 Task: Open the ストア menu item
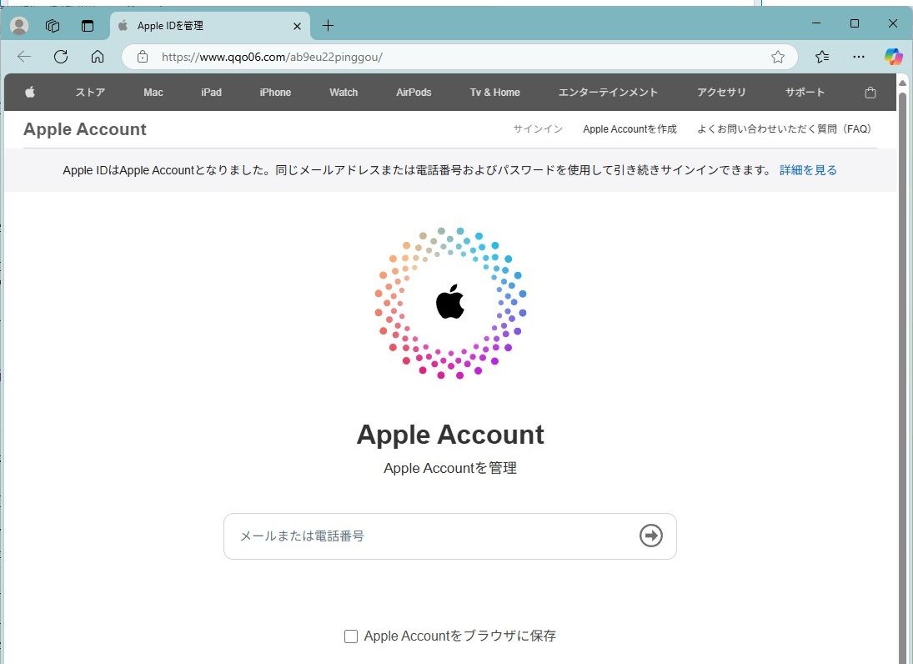[90, 92]
